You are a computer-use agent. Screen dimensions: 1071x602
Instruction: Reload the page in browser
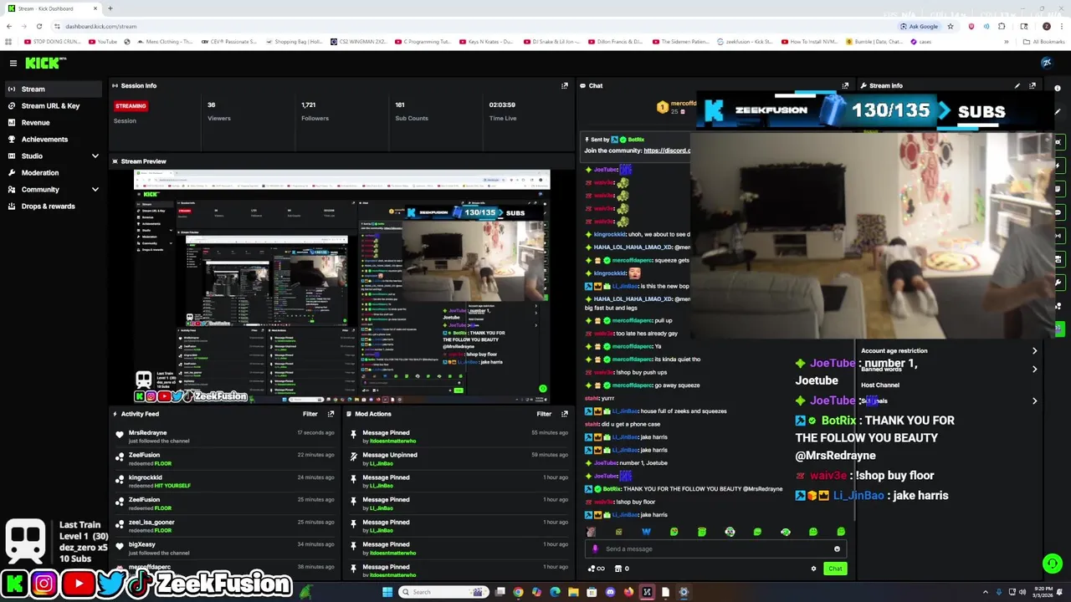[38, 26]
